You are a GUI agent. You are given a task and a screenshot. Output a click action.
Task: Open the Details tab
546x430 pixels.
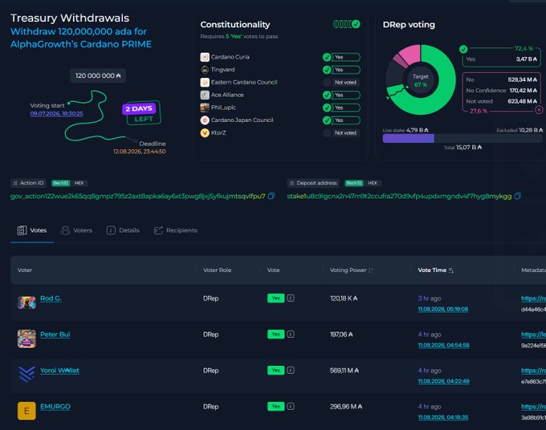click(x=123, y=230)
